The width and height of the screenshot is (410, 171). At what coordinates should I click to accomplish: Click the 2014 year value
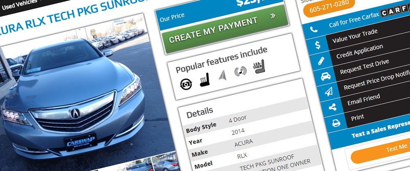coord(238,132)
